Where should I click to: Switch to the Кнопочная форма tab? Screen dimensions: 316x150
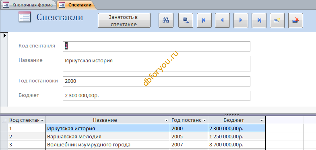pyautogui.click(x=28, y=5)
